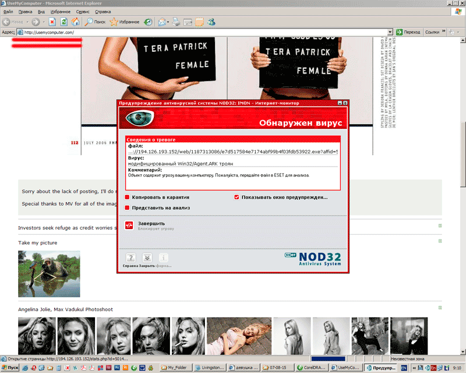466x373 pixels.
Task: Go to the Home page icon
Action: [75, 22]
